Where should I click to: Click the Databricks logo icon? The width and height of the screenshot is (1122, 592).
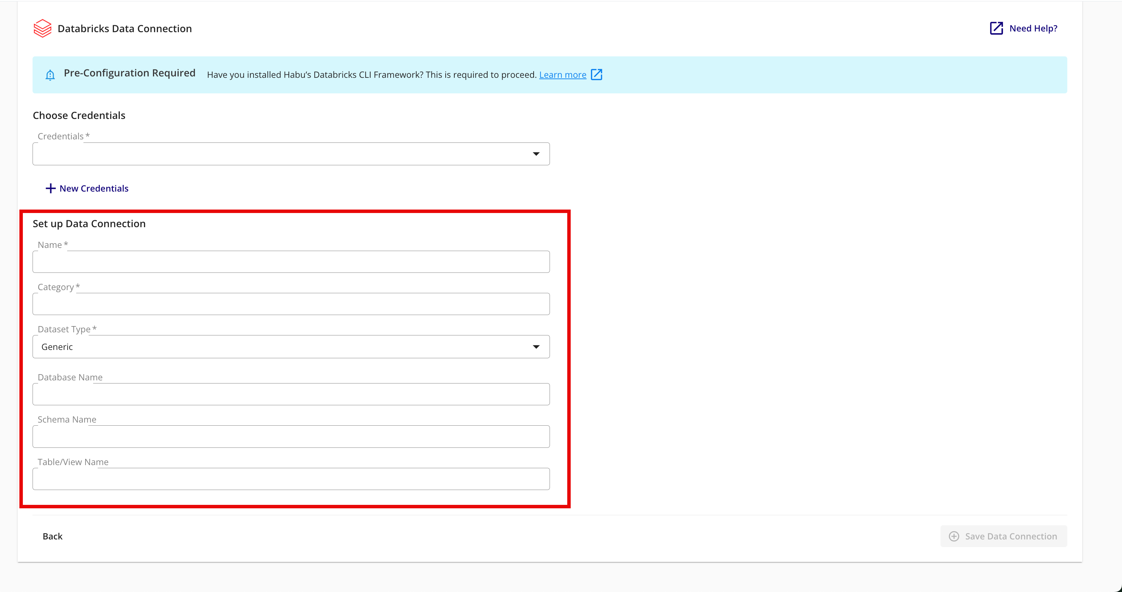pos(42,28)
